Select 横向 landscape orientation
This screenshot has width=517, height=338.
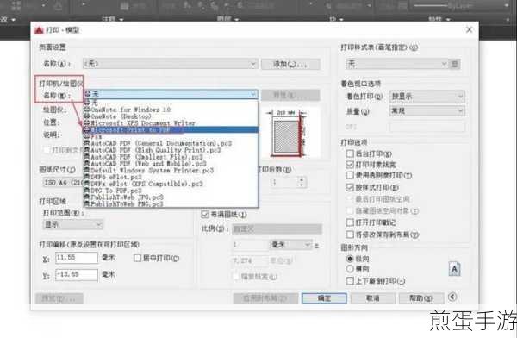point(350,269)
